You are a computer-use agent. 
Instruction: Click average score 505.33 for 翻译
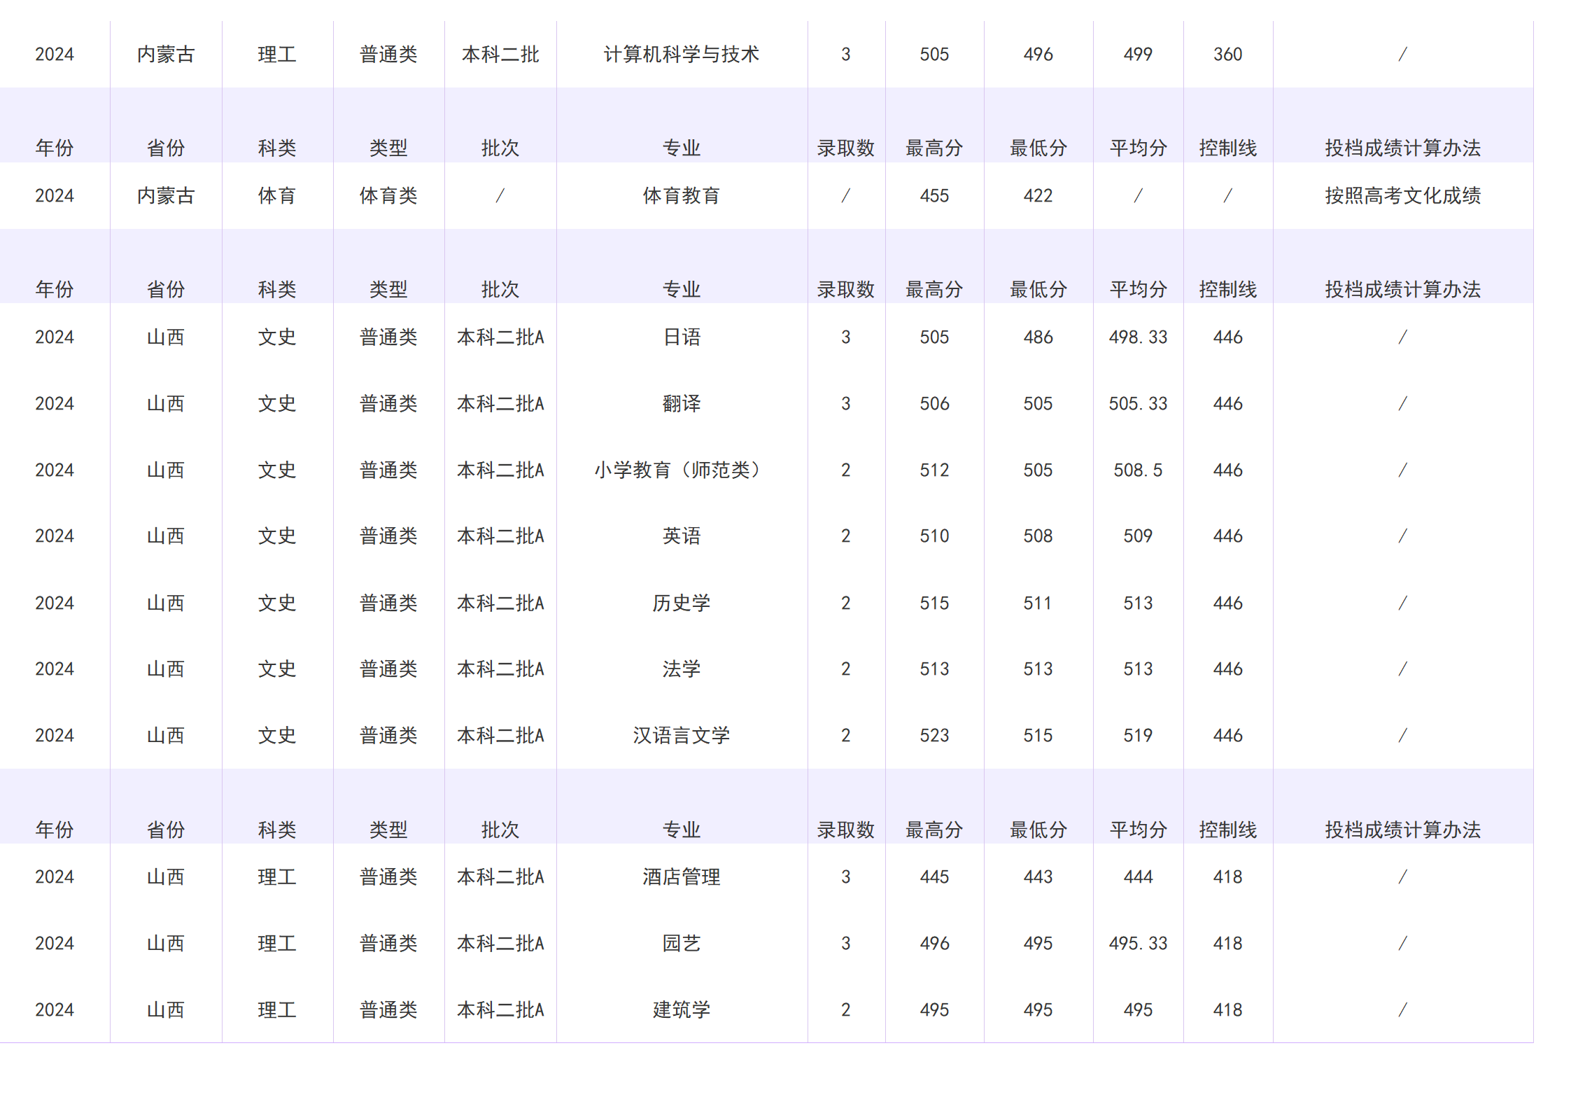(x=1138, y=404)
